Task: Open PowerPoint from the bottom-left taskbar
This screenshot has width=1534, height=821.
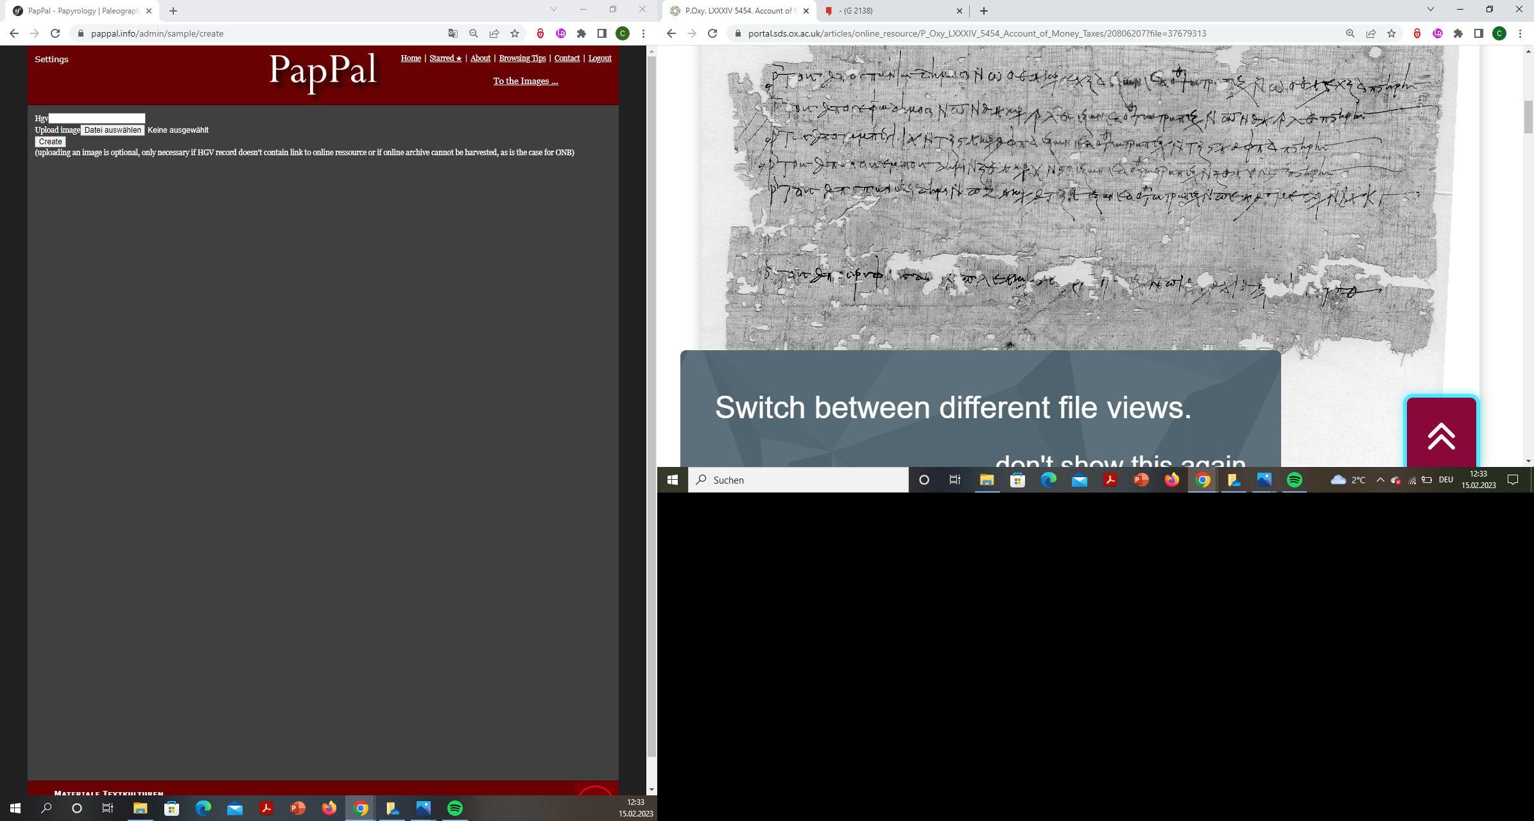Action: (x=298, y=808)
